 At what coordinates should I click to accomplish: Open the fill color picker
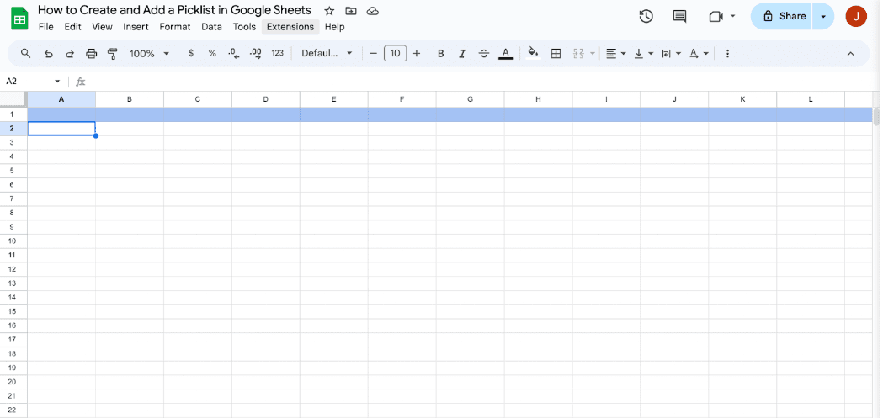534,54
